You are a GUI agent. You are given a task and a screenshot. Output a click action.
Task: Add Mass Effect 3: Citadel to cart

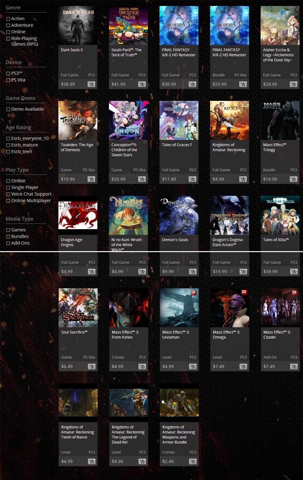point(294,367)
